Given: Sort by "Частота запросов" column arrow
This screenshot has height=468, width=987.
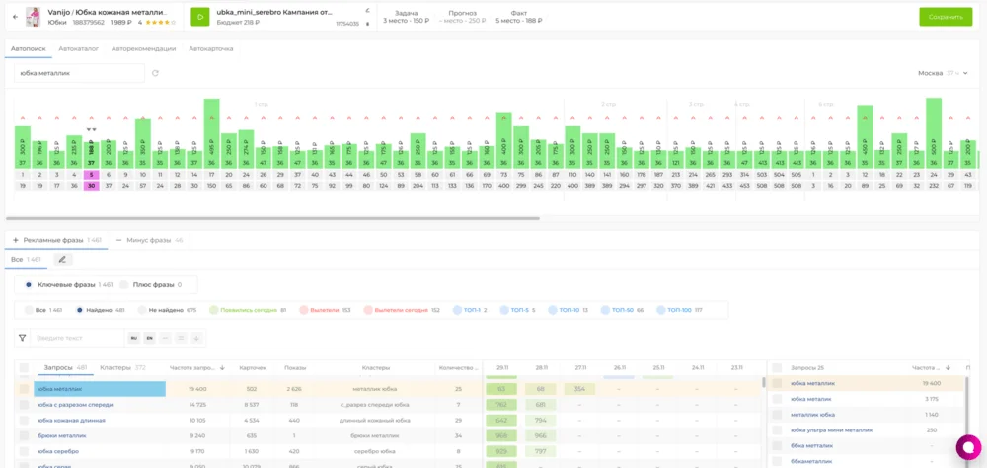Looking at the screenshot, I should coord(222,368).
